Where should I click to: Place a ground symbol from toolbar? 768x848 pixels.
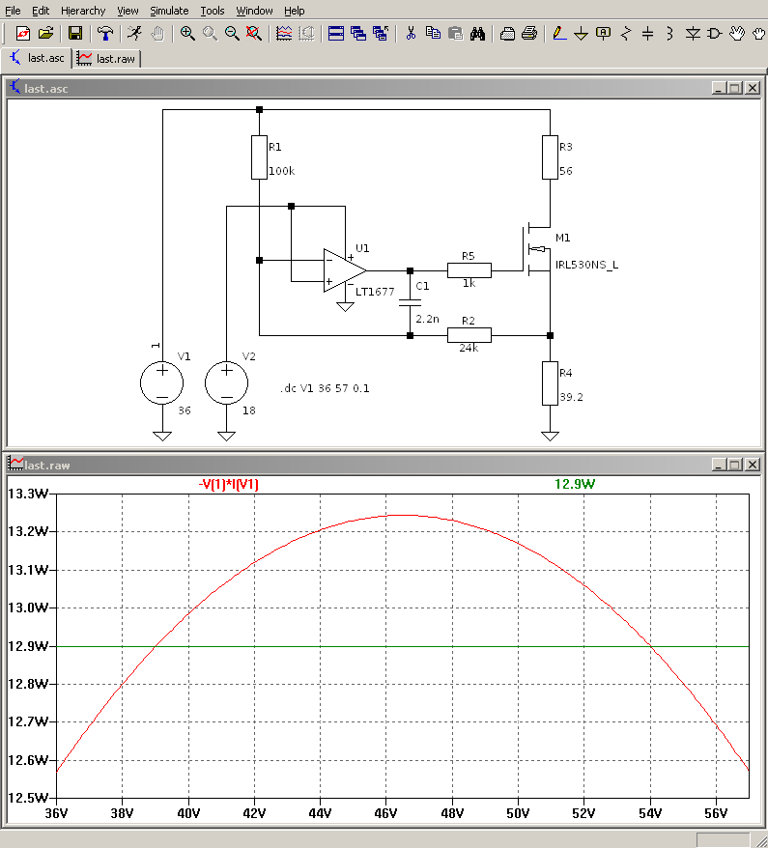tap(582, 34)
